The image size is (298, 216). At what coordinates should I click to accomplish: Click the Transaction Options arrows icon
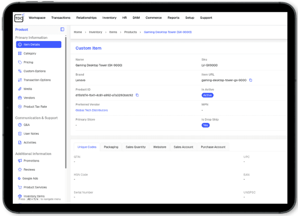tap(20, 80)
